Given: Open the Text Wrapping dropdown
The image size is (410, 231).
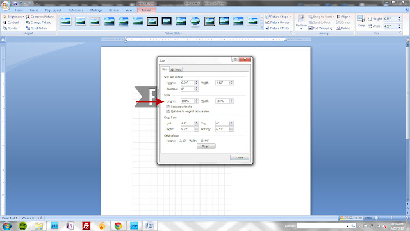Looking at the screenshot, I should [x=322, y=28].
